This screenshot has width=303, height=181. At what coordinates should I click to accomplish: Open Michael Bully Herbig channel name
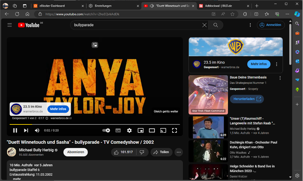36,150
